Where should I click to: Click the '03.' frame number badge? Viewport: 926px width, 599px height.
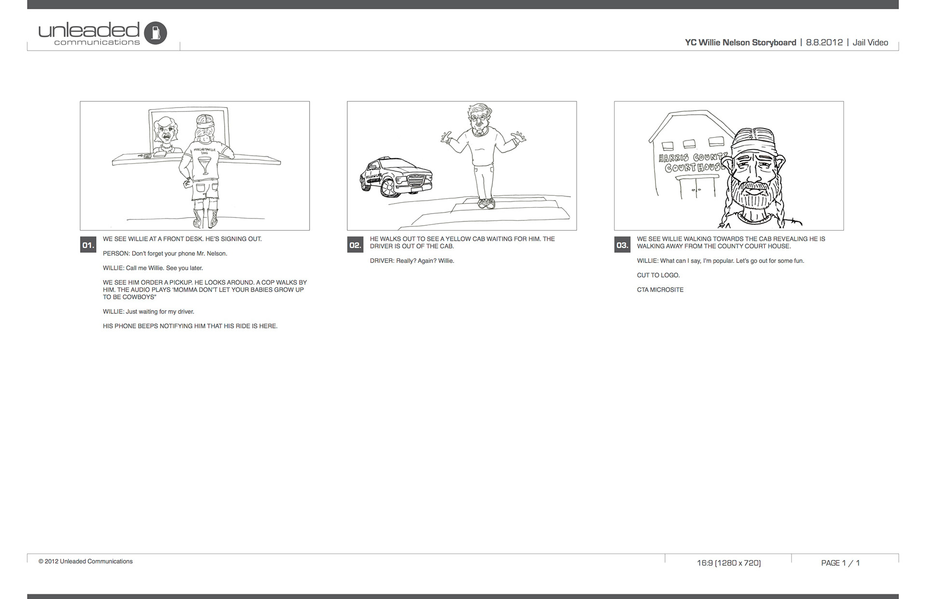[622, 245]
